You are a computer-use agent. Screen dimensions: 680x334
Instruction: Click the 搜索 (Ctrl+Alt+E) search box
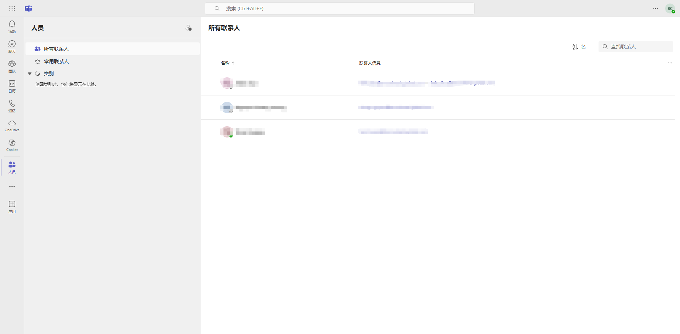(x=340, y=8)
